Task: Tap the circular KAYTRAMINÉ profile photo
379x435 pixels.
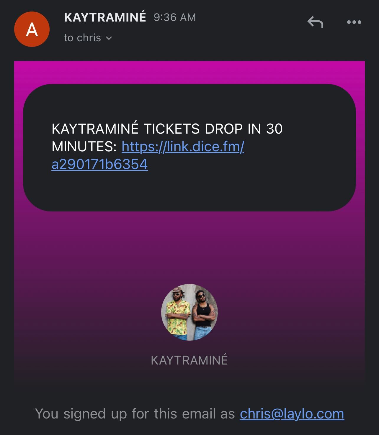Action: pyautogui.click(x=189, y=312)
